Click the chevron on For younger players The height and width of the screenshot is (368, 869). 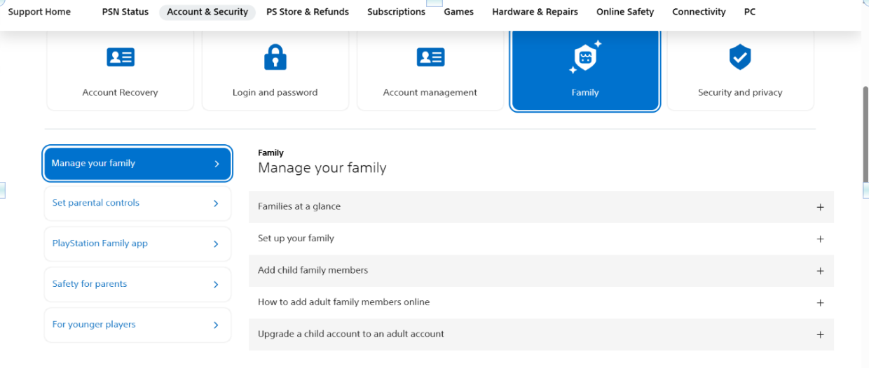(x=216, y=325)
